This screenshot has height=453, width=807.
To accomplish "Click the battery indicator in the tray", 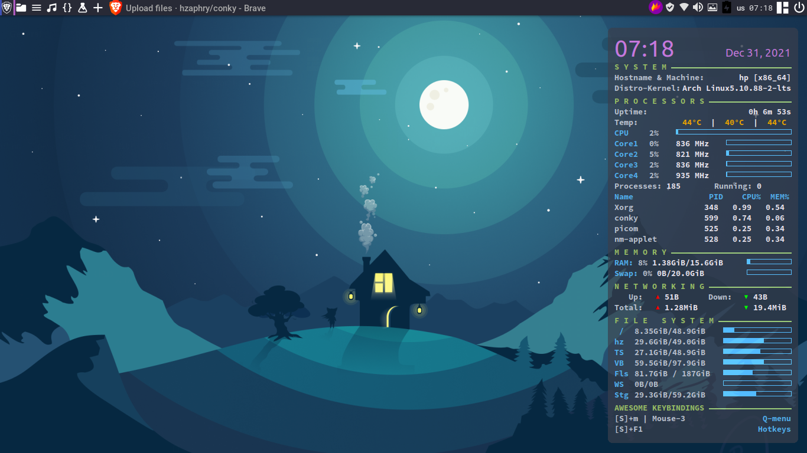I will pos(726,8).
